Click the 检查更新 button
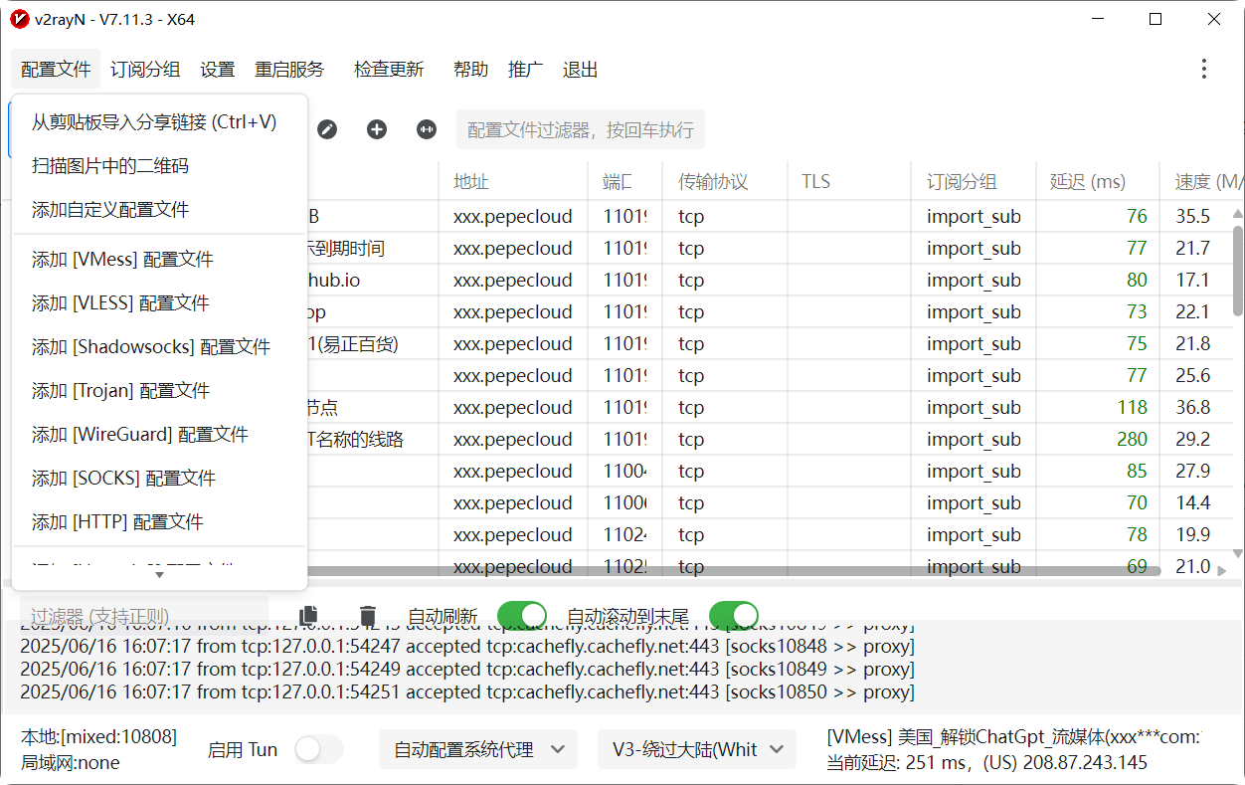 (x=389, y=70)
